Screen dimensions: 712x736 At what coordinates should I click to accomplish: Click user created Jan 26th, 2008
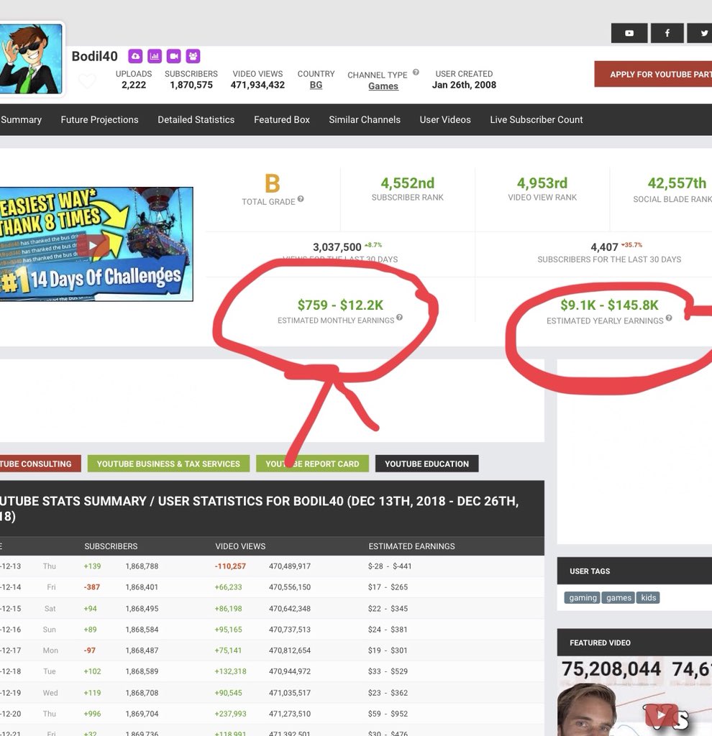(x=464, y=85)
